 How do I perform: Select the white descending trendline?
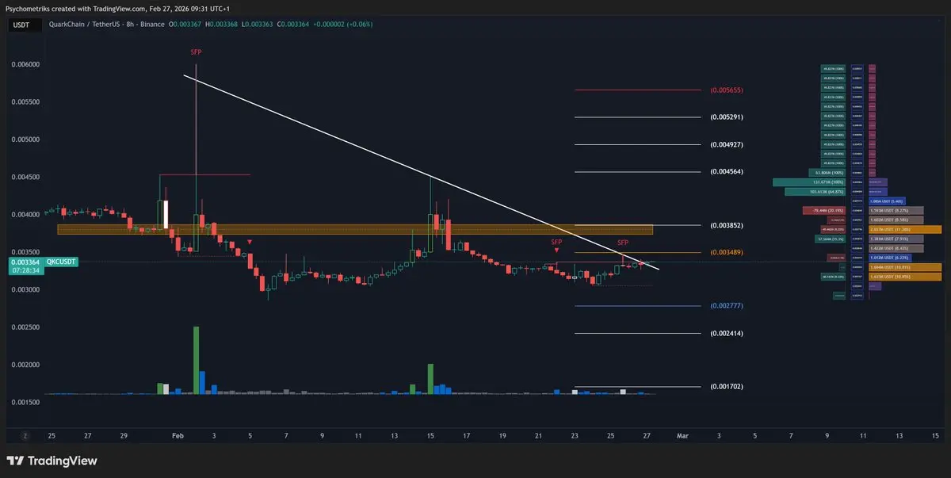coord(421,172)
